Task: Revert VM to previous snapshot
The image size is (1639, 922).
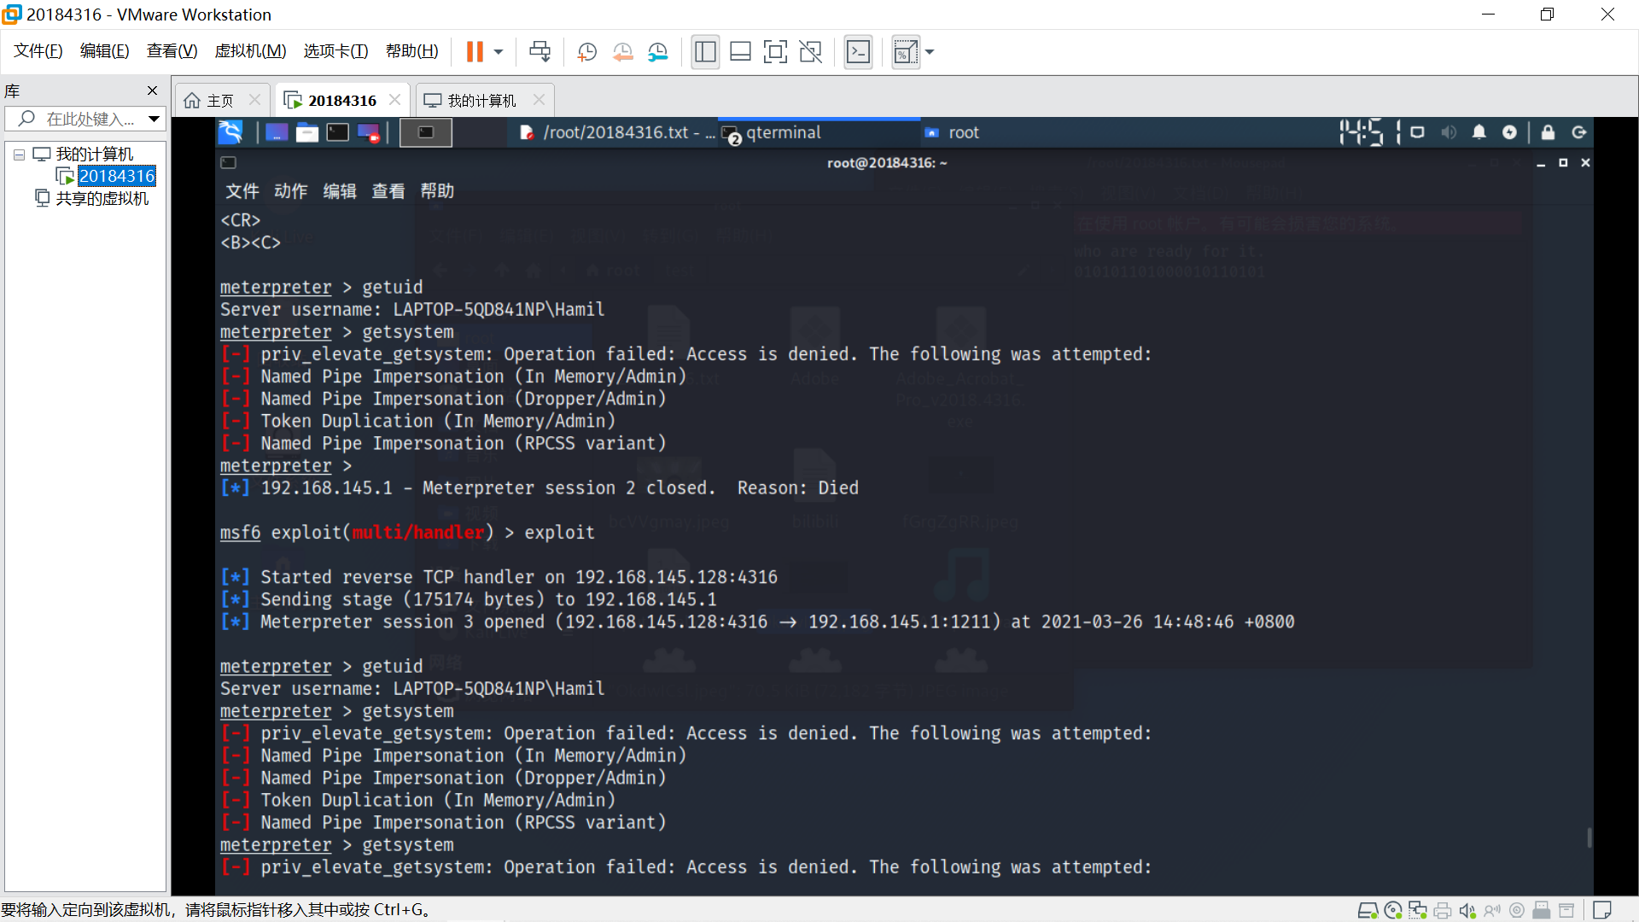Action: point(622,52)
